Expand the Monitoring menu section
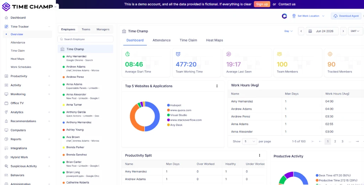The height and width of the screenshot is (185, 364). 49,94
